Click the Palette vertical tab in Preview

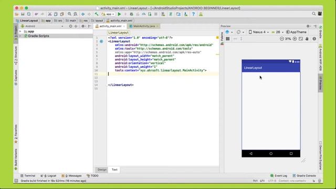pyautogui.click(x=222, y=38)
